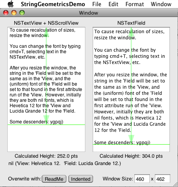The height and width of the screenshot is (187, 178).
Task: Click 'Some descenders' line in right text field
Action: pos(122,142)
